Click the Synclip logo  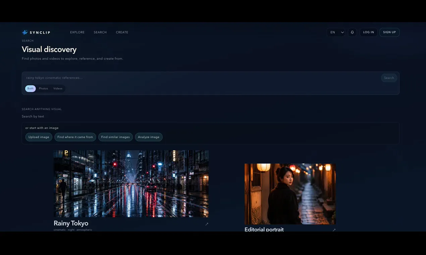36,33
